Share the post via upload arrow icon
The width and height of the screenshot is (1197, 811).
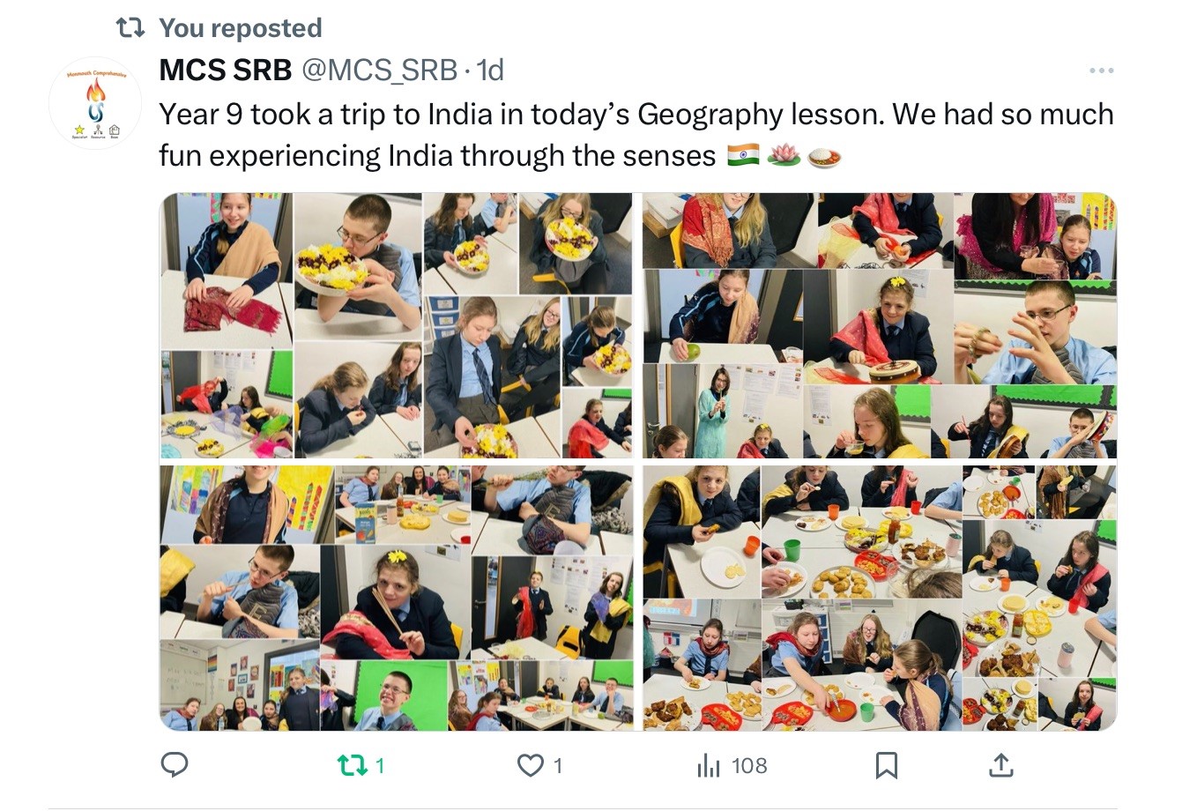click(1001, 765)
